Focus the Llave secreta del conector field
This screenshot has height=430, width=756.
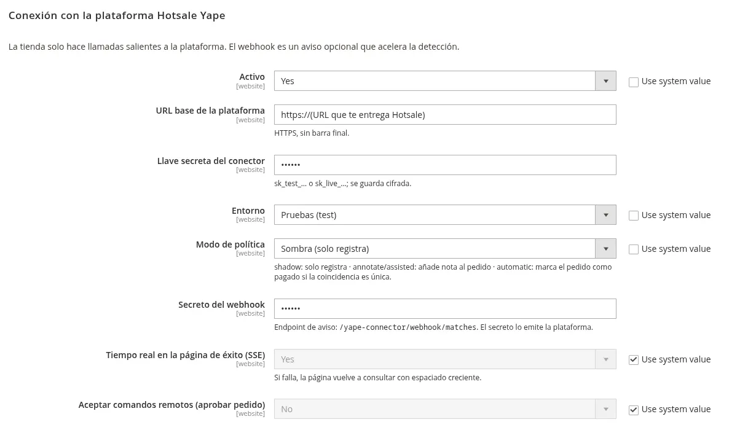[445, 165]
